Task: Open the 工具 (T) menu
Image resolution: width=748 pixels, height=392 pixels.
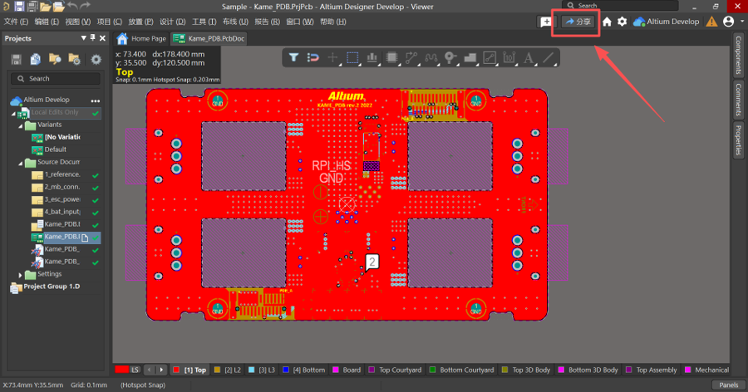Action: click(x=204, y=22)
